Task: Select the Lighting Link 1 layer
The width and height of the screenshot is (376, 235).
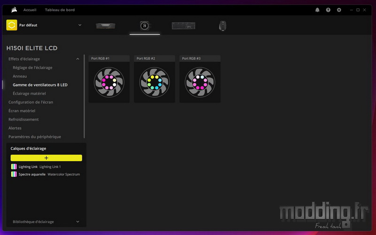Action: point(46,167)
